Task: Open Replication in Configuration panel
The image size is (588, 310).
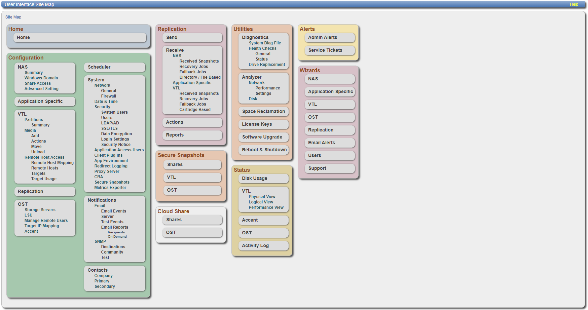Action: 45,192
